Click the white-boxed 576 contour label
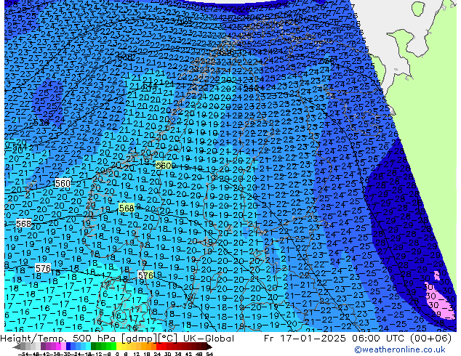Viewport: 461px width, 356px height. click(43, 268)
